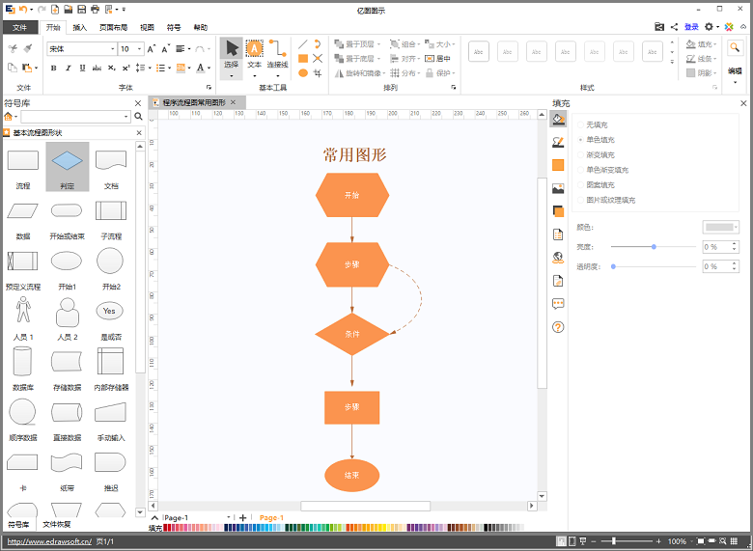Pick the straight line drawing tool
Screen dimensions: 753x551
point(302,44)
